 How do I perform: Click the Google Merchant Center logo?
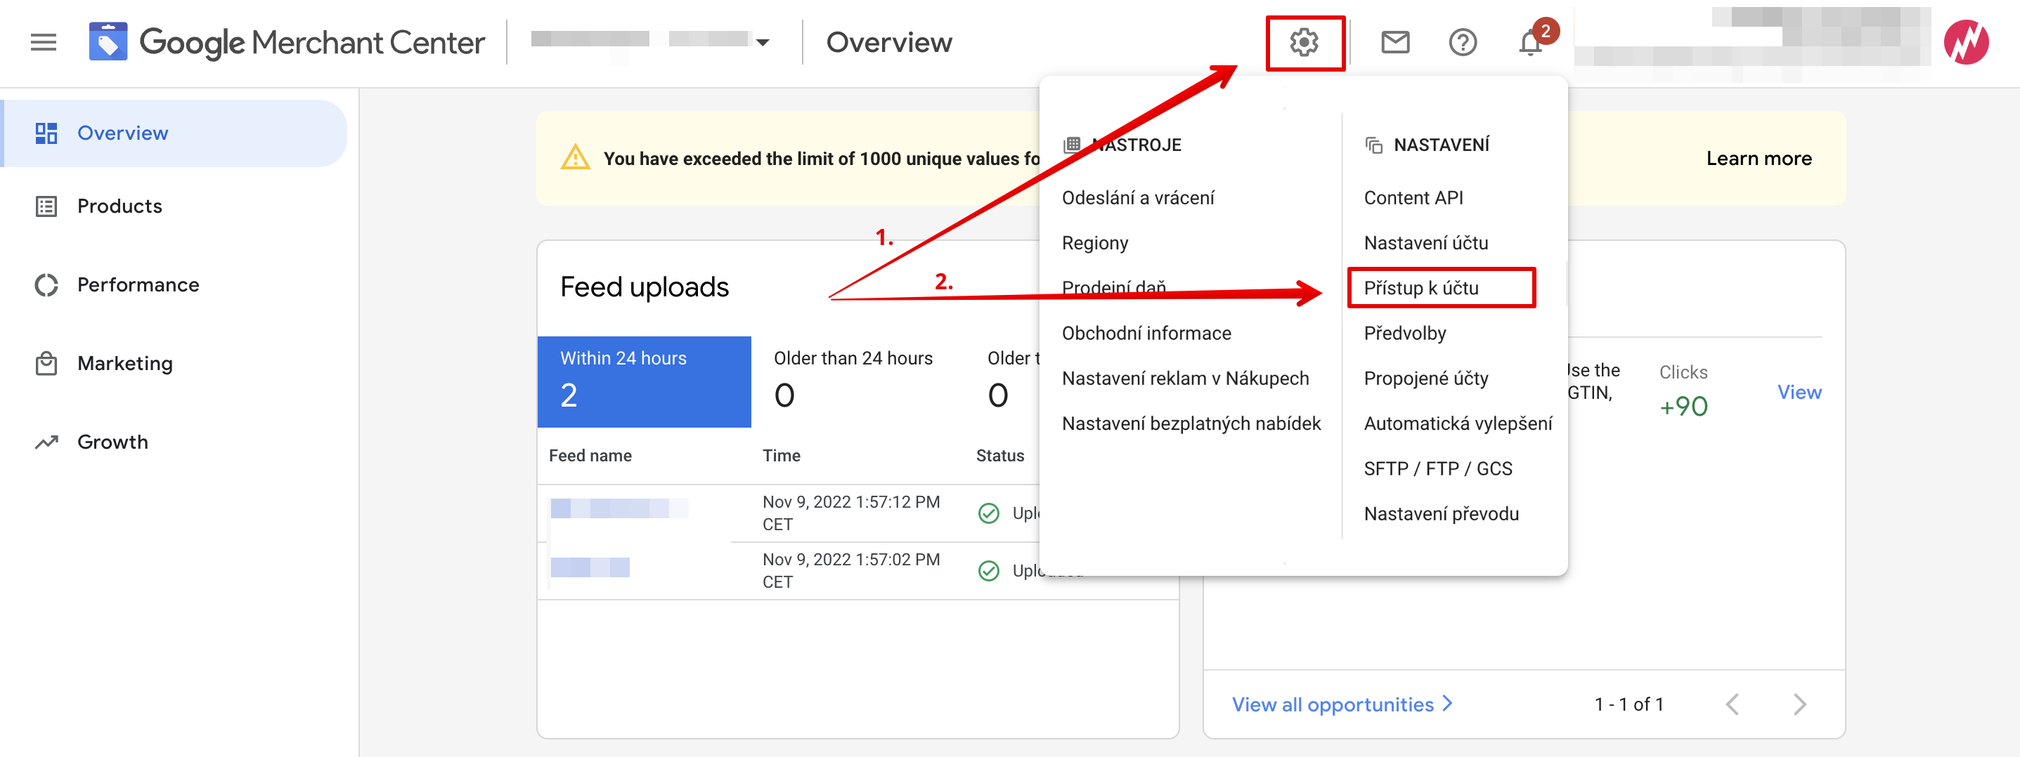(x=287, y=42)
